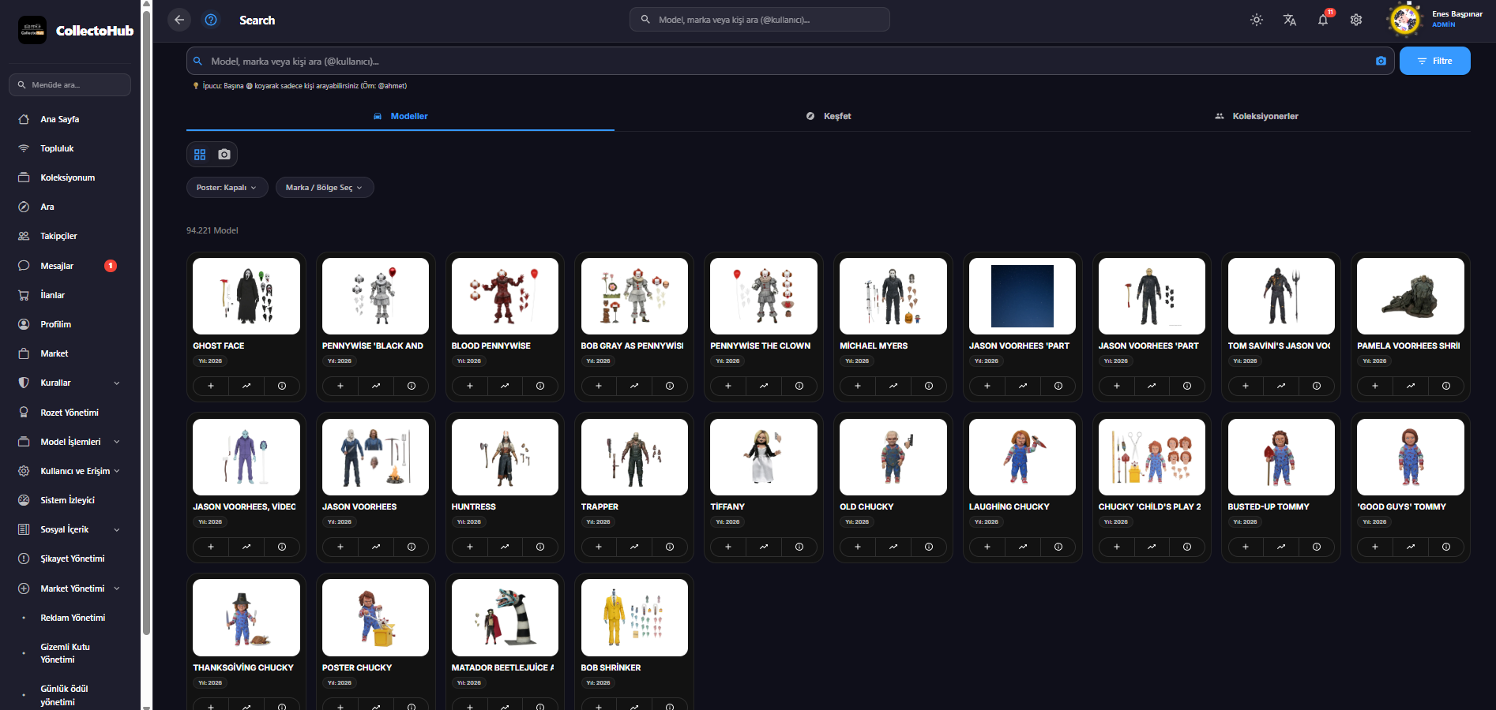Viewport: 1496px width, 710px height.
Task: Open the Poster: Kapalı dropdown
Action: [227, 187]
